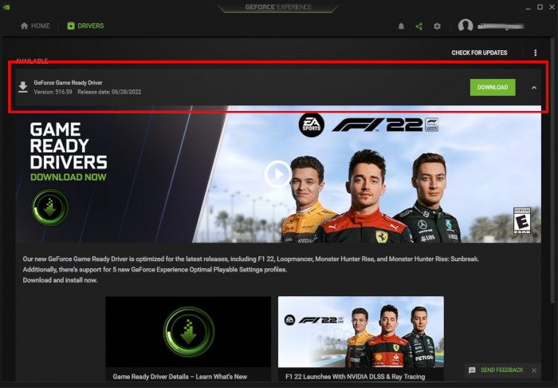Click F1 22 Launches With NVIDIA DLSS title

pos(356,377)
